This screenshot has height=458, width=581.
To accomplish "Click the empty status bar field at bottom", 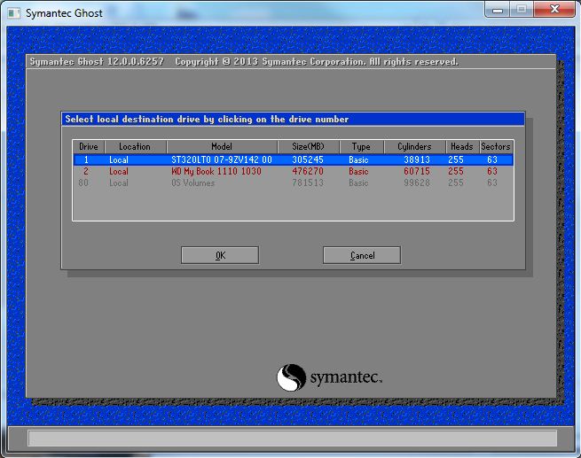I will click(x=293, y=438).
